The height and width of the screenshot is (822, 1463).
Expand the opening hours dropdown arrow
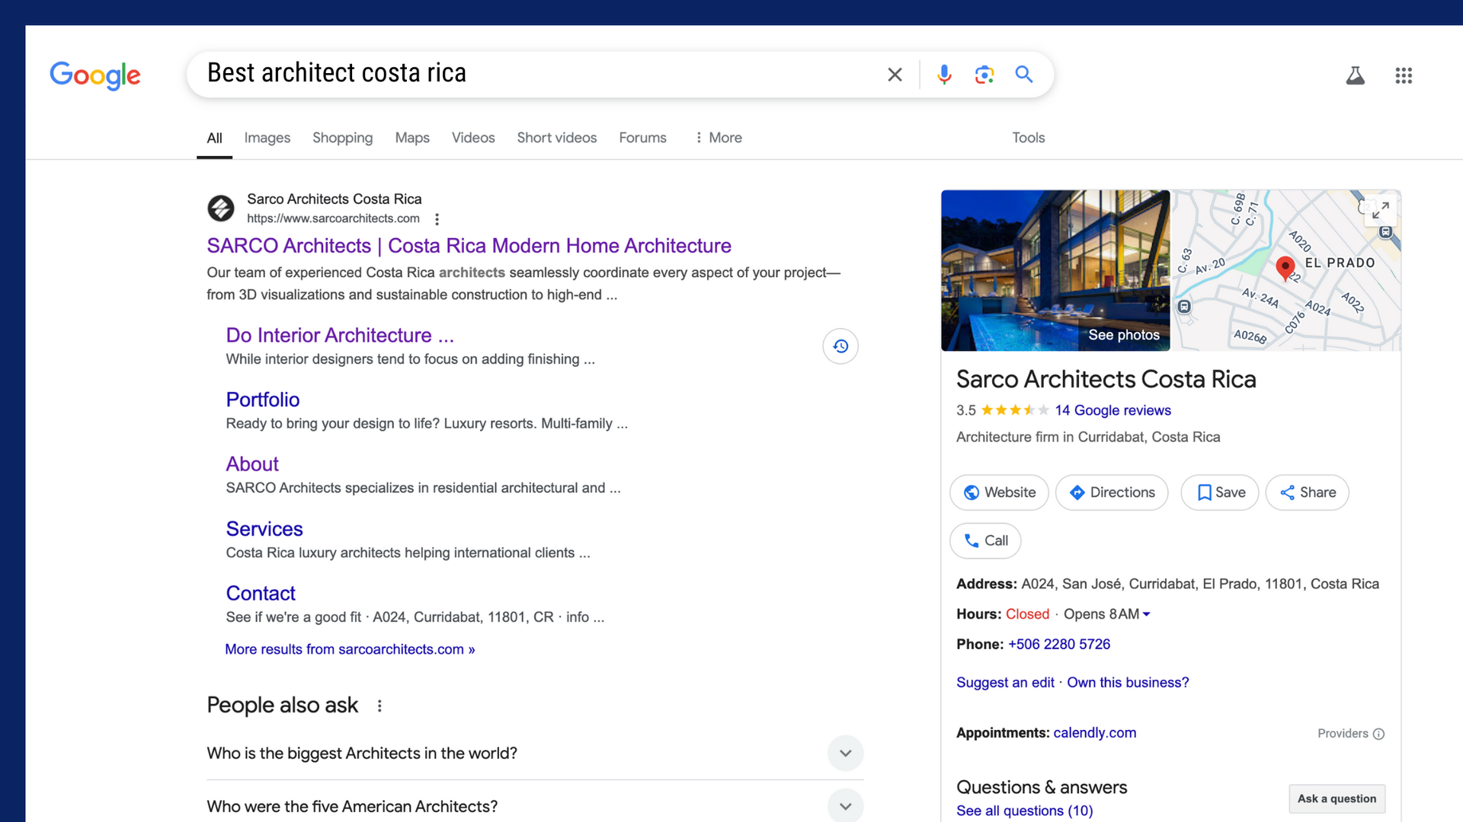[1146, 614]
